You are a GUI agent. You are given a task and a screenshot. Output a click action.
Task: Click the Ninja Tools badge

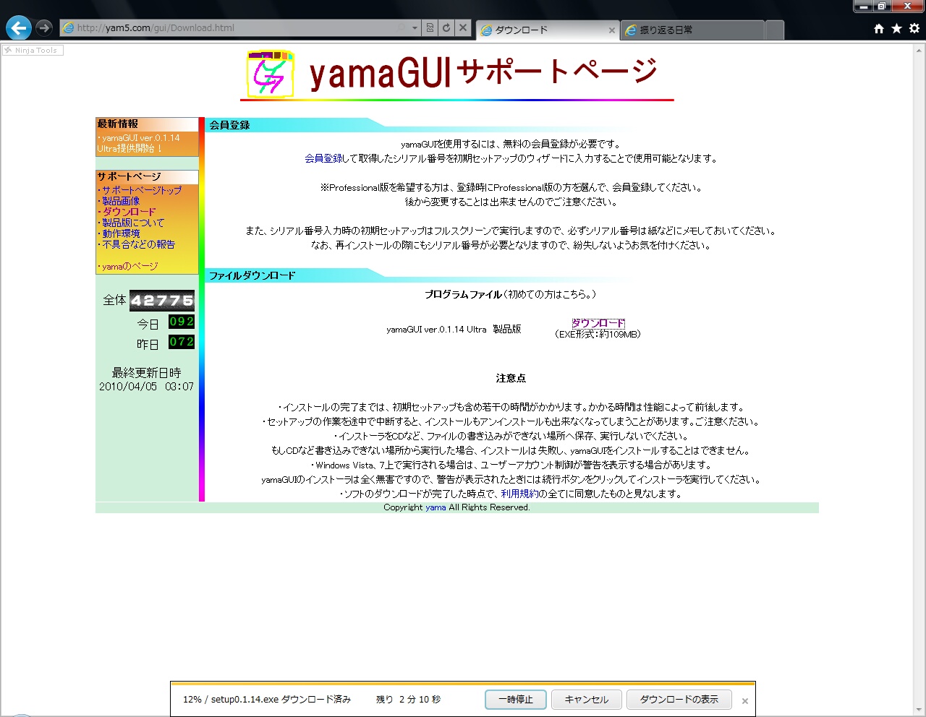pyautogui.click(x=33, y=50)
